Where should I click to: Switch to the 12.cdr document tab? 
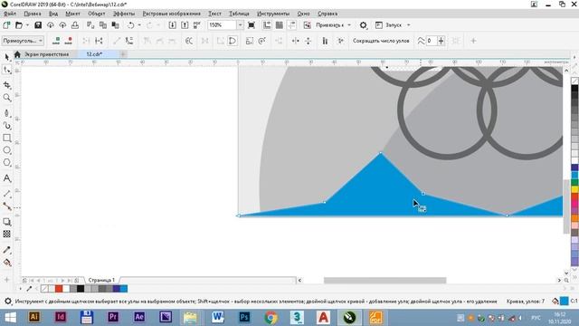[94, 54]
